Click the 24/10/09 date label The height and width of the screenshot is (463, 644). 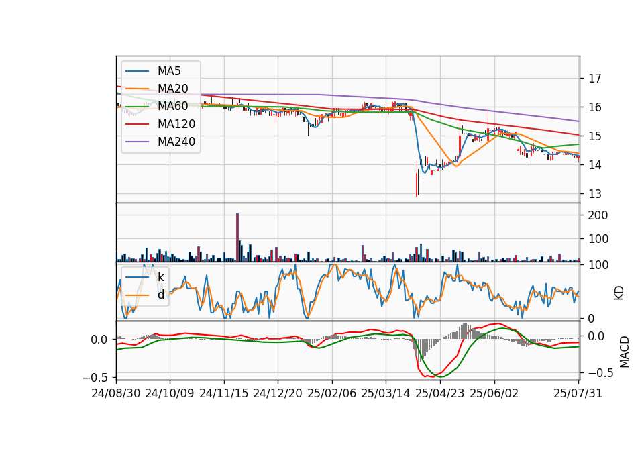170,393
